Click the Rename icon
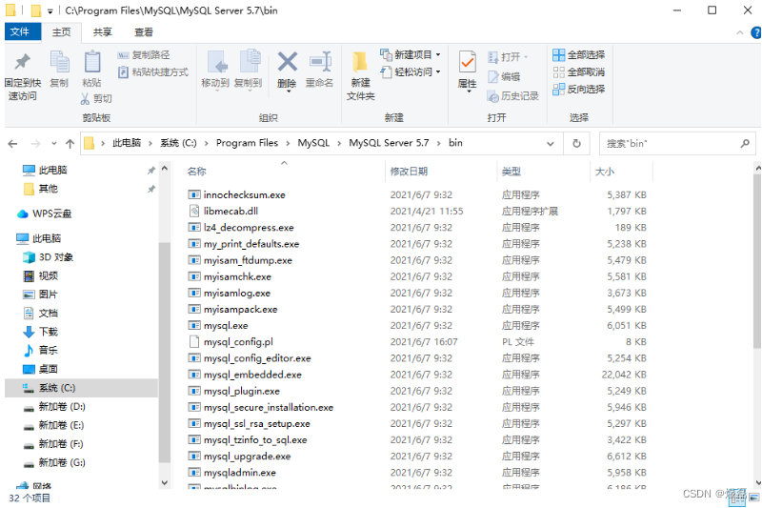The height and width of the screenshot is (508, 762). (320, 62)
